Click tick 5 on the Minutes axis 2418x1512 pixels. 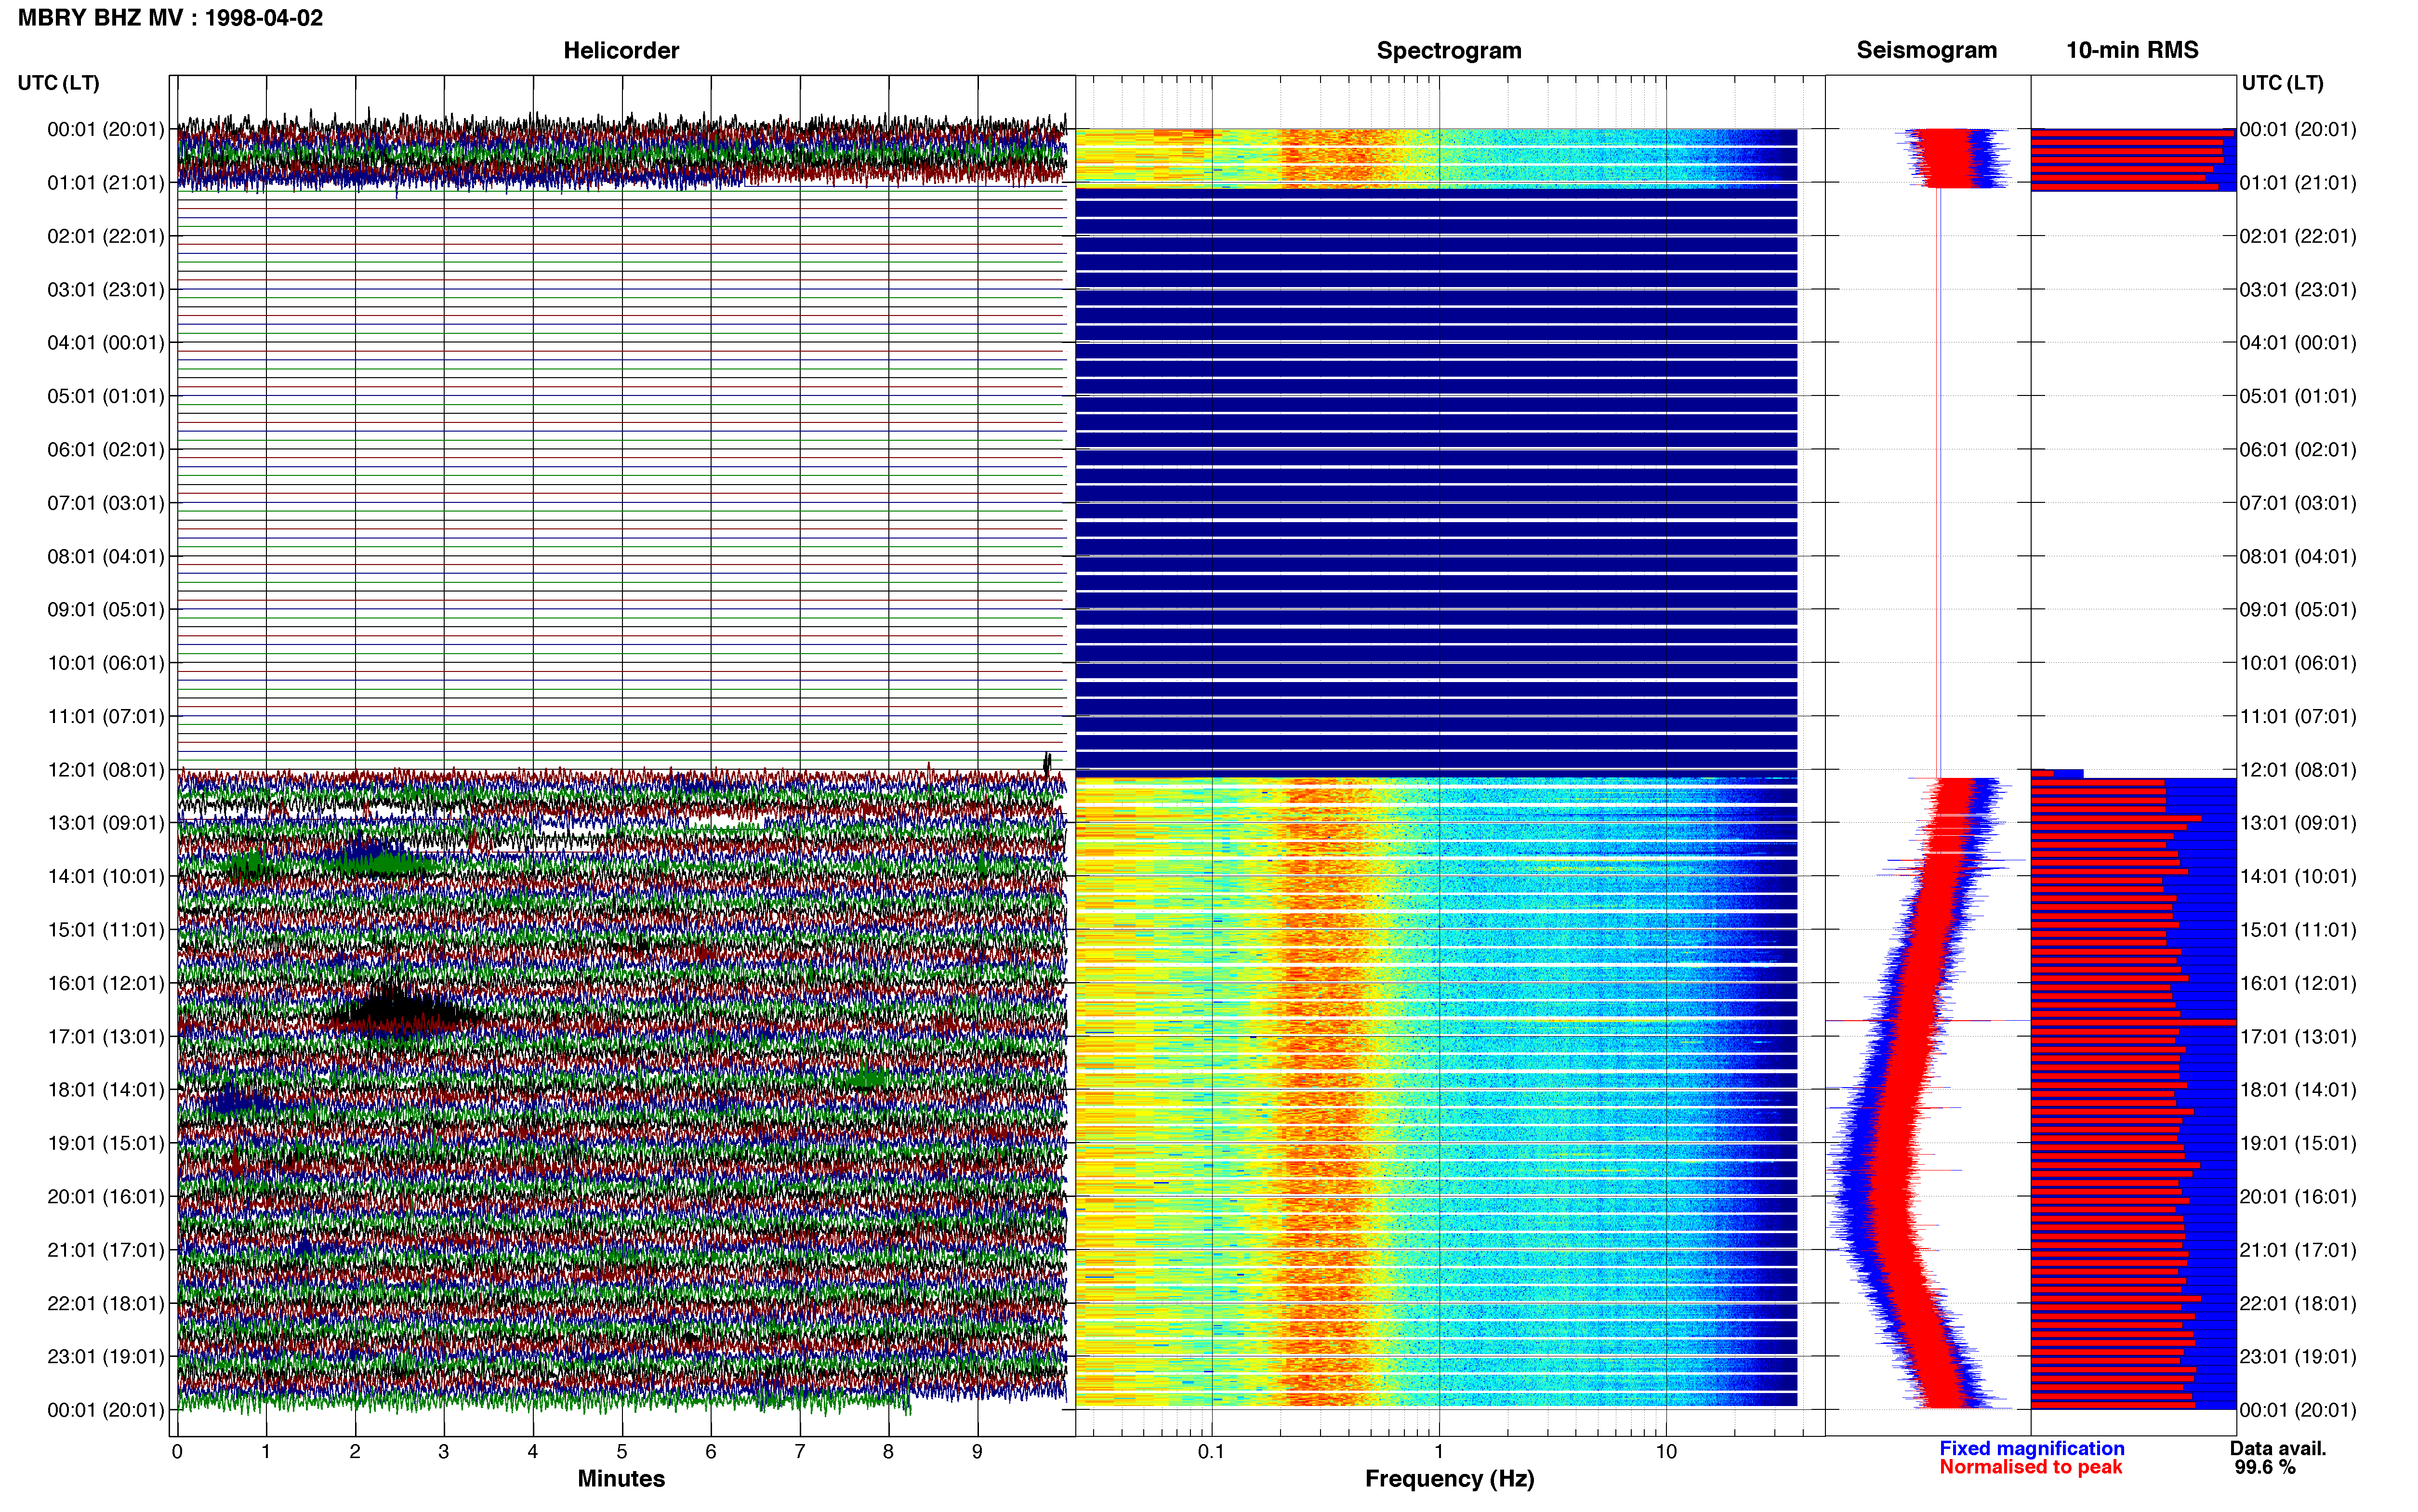(x=622, y=1452)
